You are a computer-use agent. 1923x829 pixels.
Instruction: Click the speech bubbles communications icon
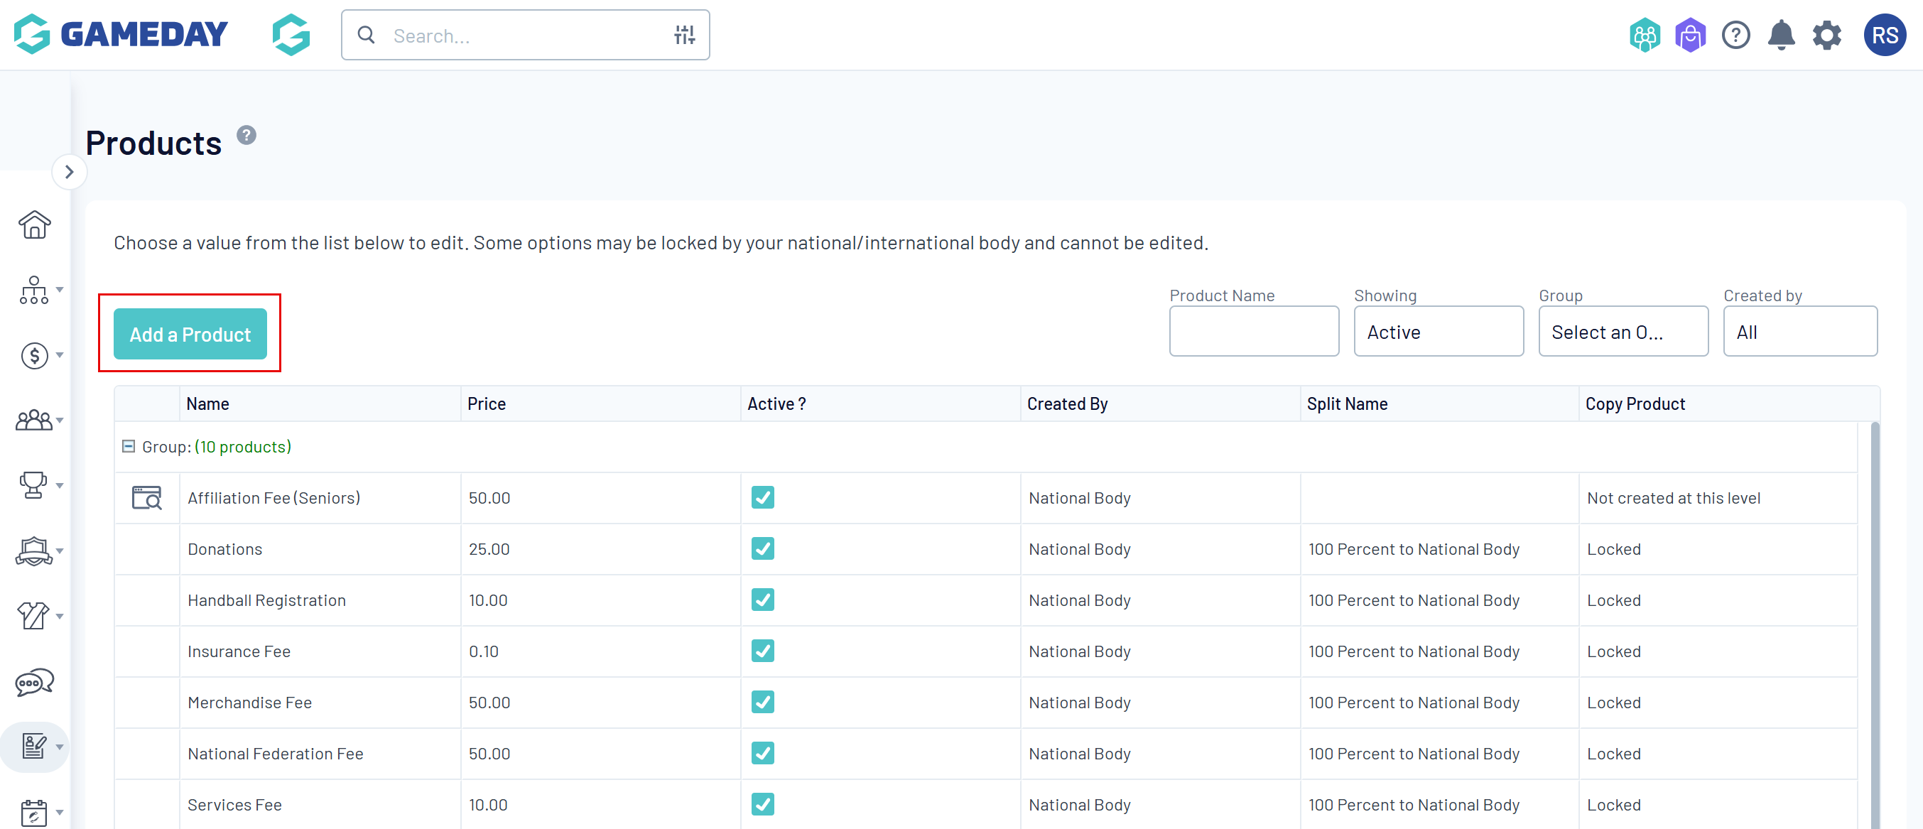pyautogui.click(x=34, y=681)
